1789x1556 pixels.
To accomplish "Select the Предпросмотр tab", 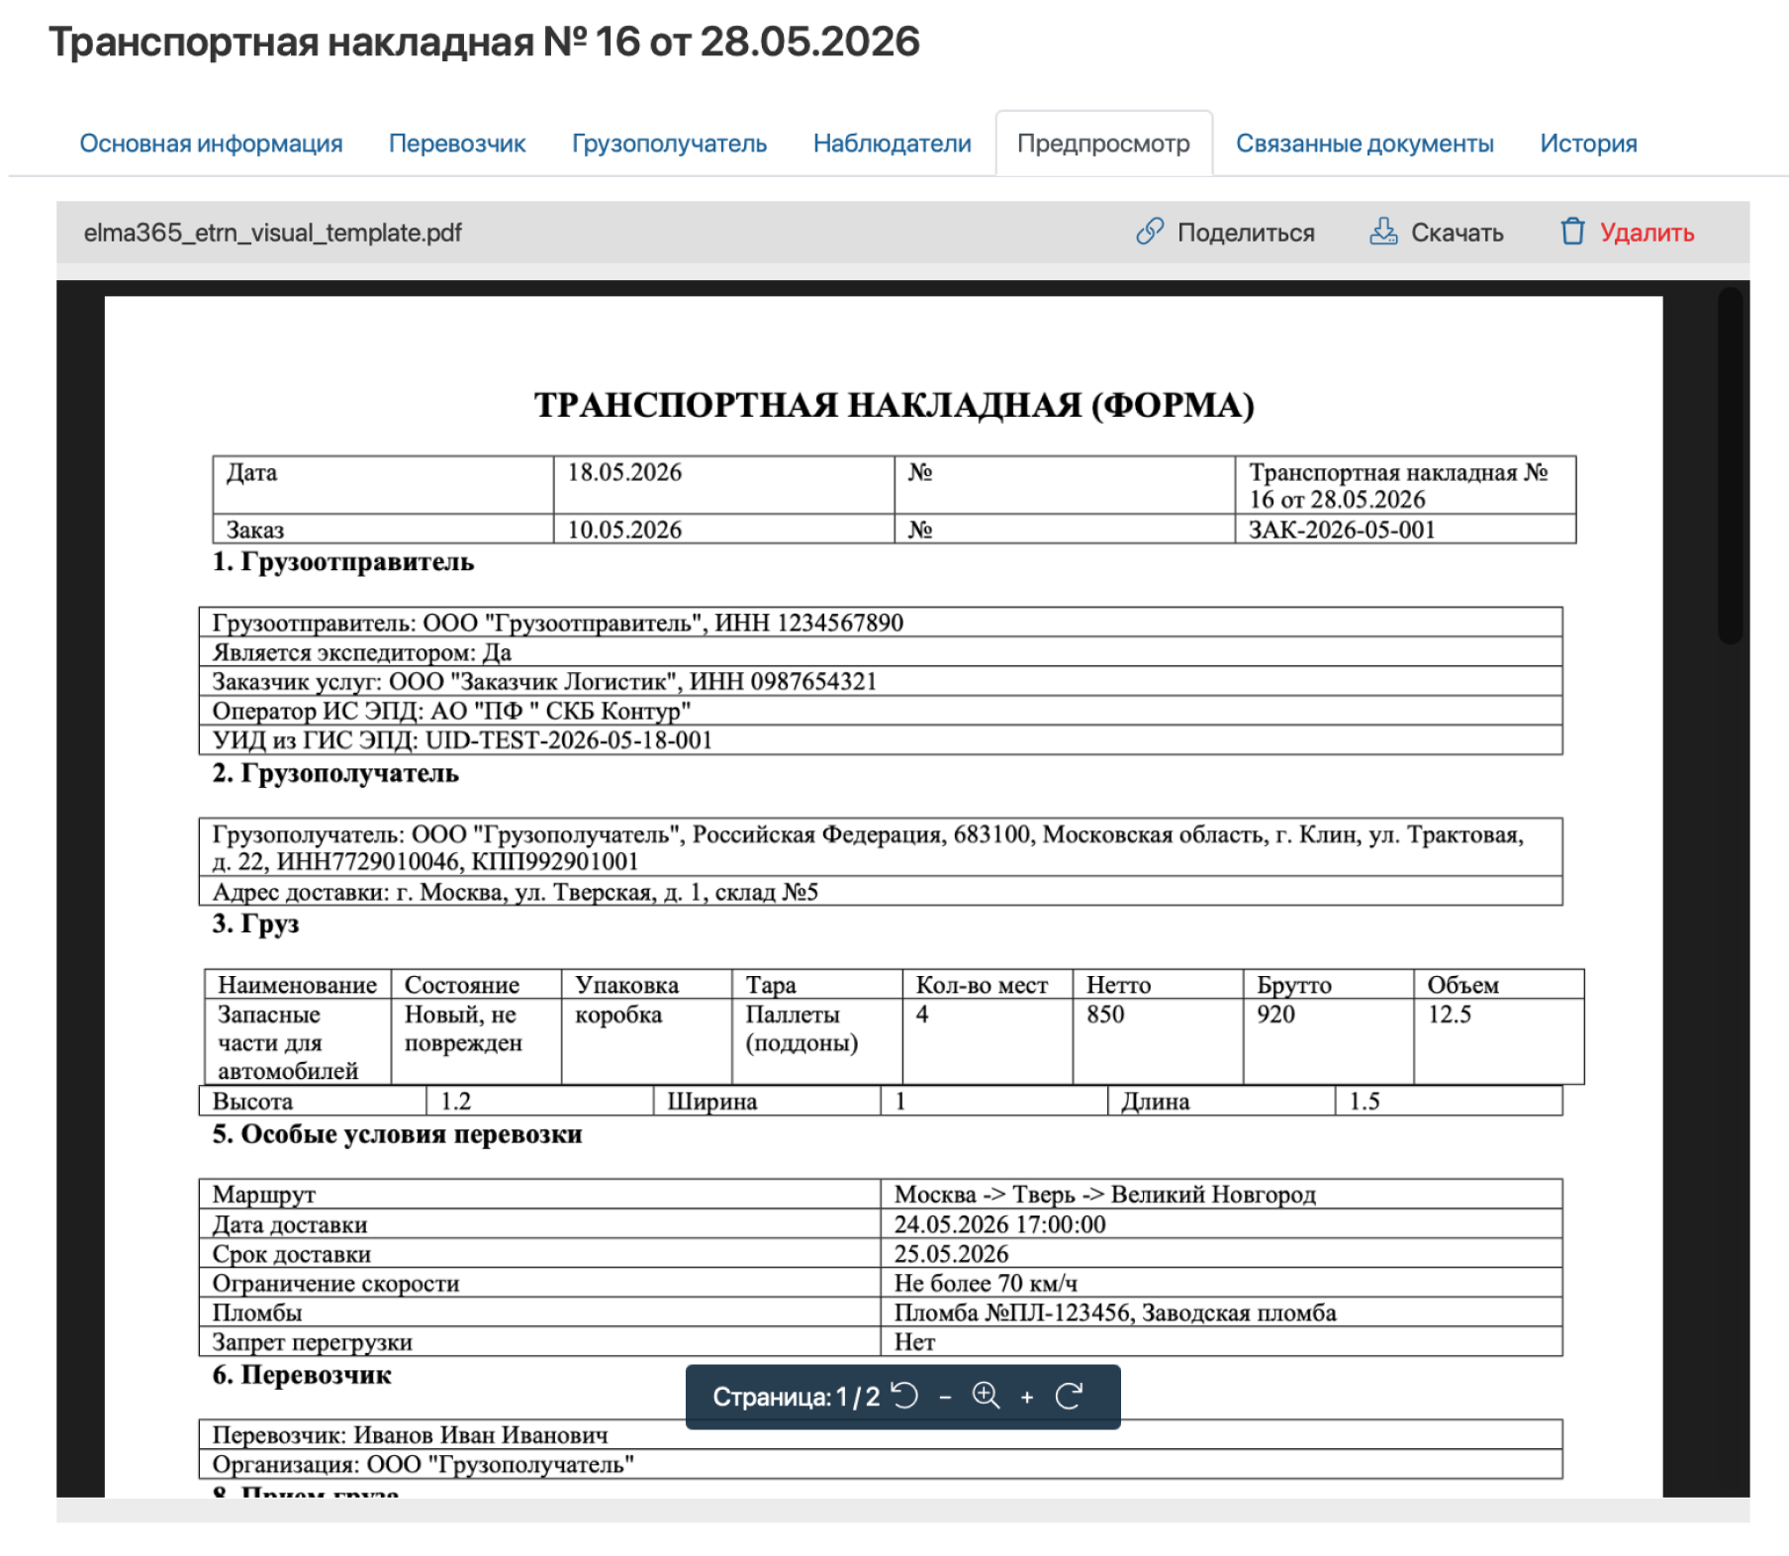I will 1103,144.
